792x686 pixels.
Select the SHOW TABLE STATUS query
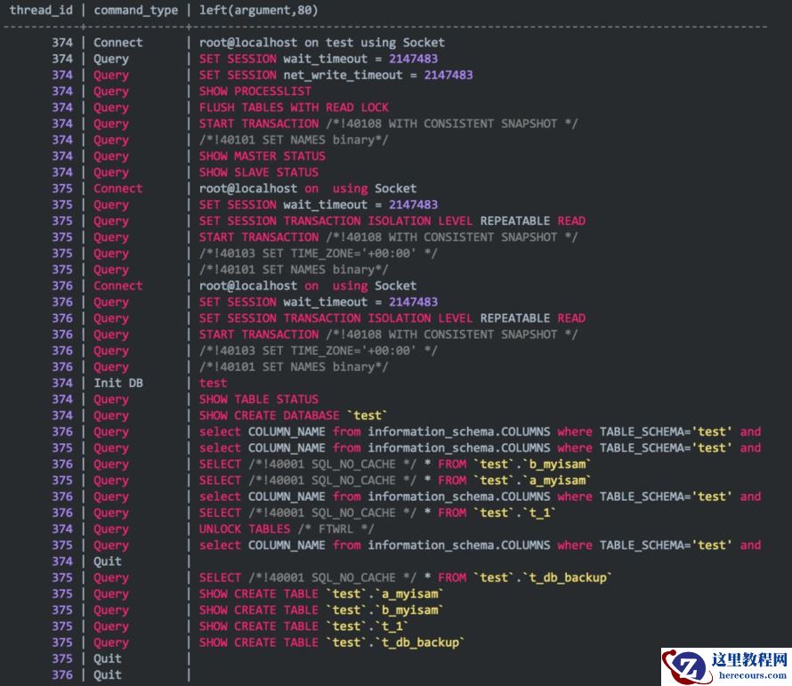(x=258, y=399)
